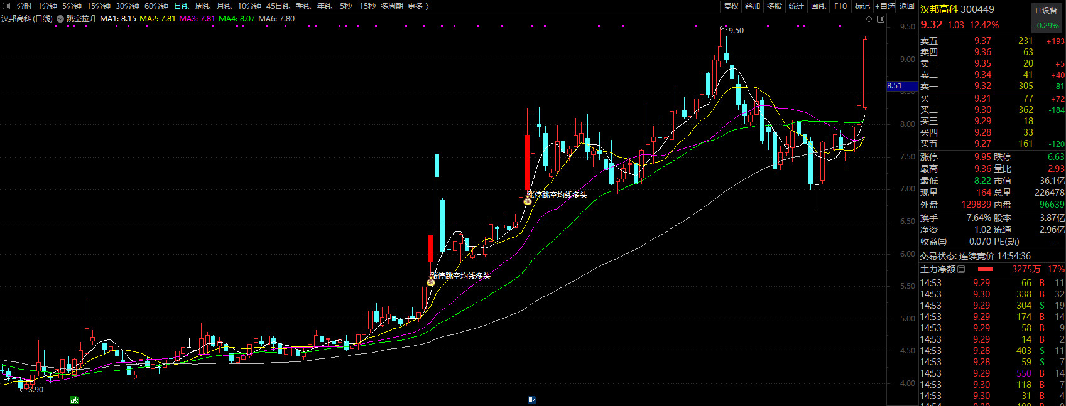Click the chart title 汉邦高科(日线)

(x=27, y=19)
